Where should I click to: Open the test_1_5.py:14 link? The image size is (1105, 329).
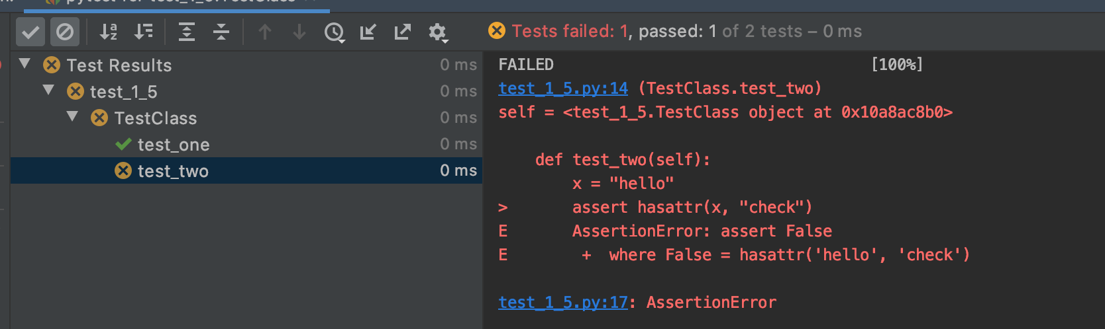[x=563, y=89]
